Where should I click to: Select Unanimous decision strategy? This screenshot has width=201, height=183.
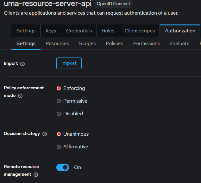(x=59, y=134)
